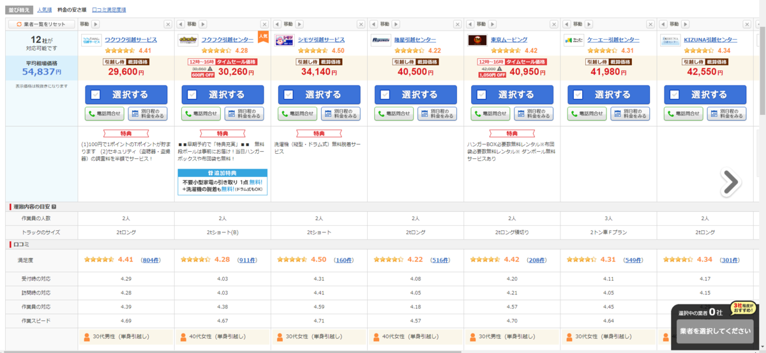View other-date prices for 東京ムービング

tap(533, 114)
